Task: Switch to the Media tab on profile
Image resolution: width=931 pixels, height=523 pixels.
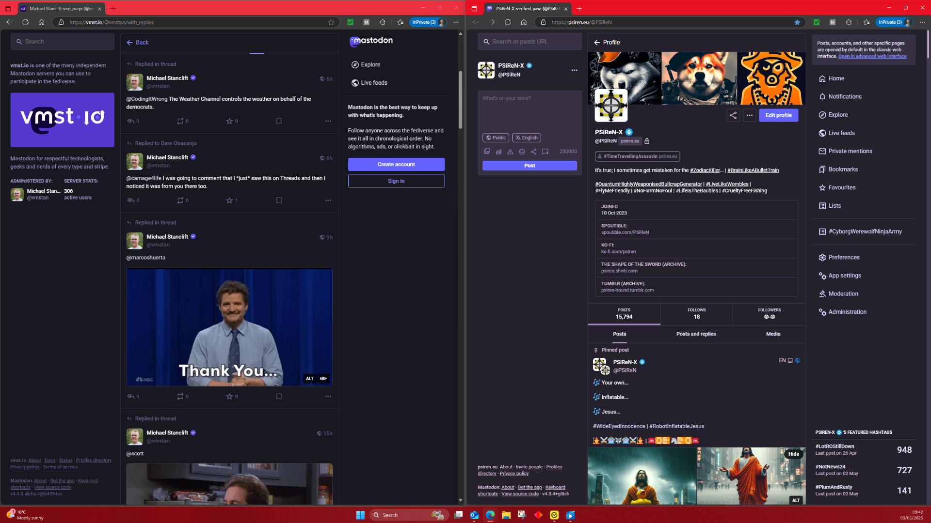Action: (x=773, y=334)
